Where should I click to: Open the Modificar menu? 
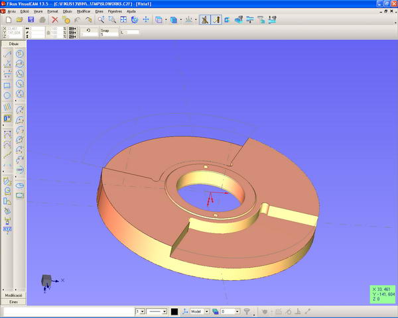(x=84, y=11)
